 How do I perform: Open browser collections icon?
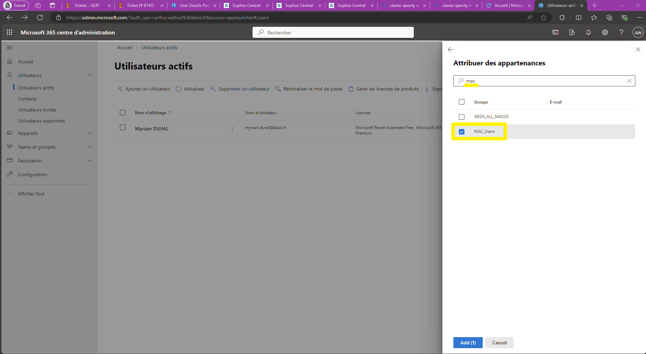point(609,18)
